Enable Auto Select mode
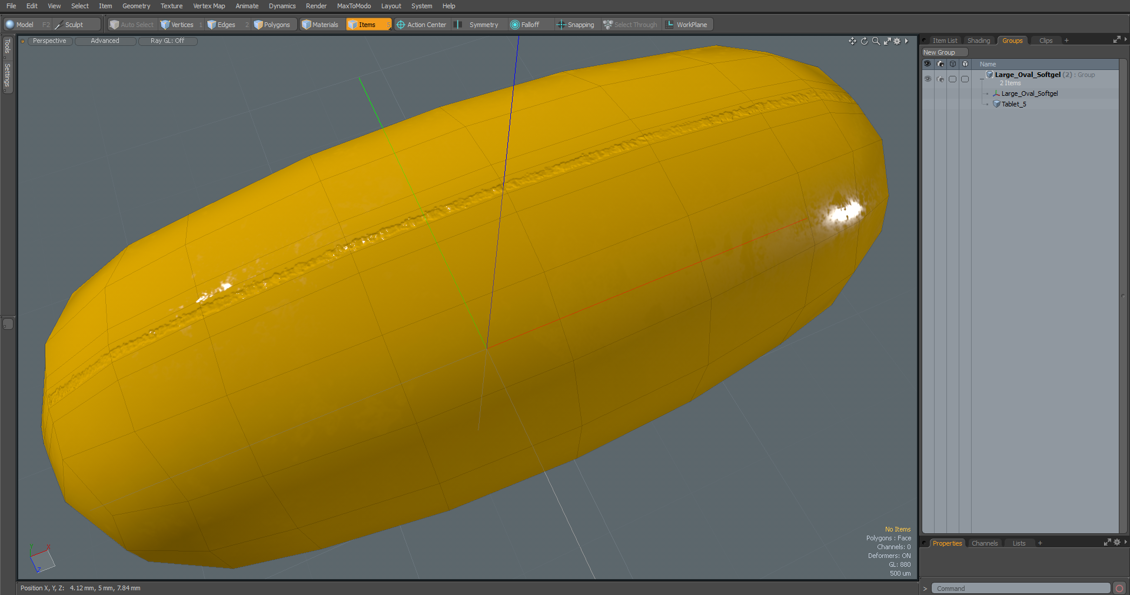The image size is (1130, 595). tap(132, 25)
